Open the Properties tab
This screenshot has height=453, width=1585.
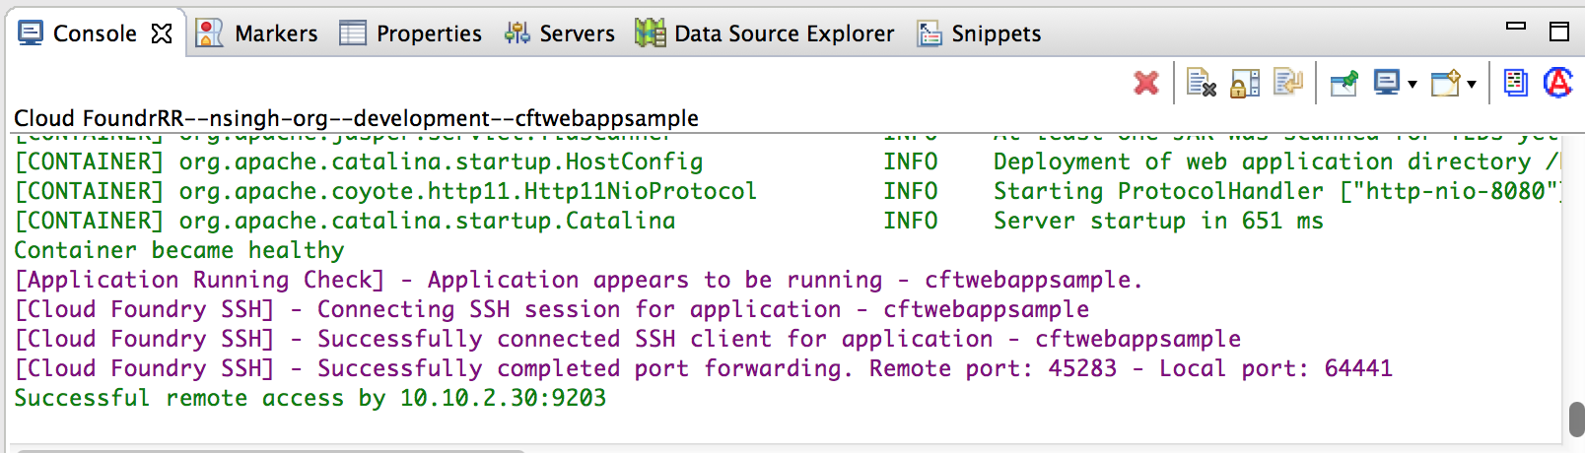pyautogui.click(x=411, y=33)
